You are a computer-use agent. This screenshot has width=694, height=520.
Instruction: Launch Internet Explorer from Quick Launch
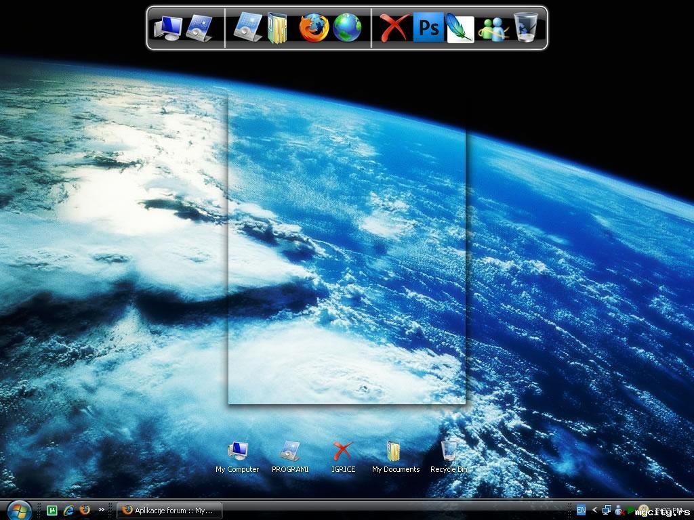click(68, 511)
